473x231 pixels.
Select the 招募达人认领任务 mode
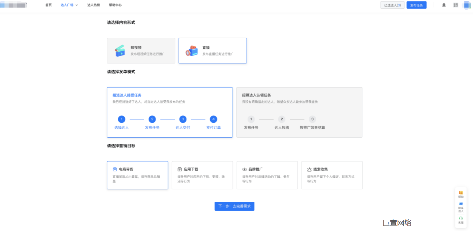pyautogui.click(x=299, y=112)
